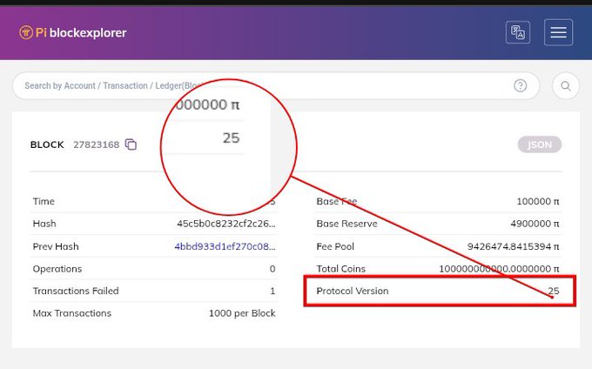This screenshot has height=369, width=592.
Task: Select block number 27823168 text
Action: (97, 144)
